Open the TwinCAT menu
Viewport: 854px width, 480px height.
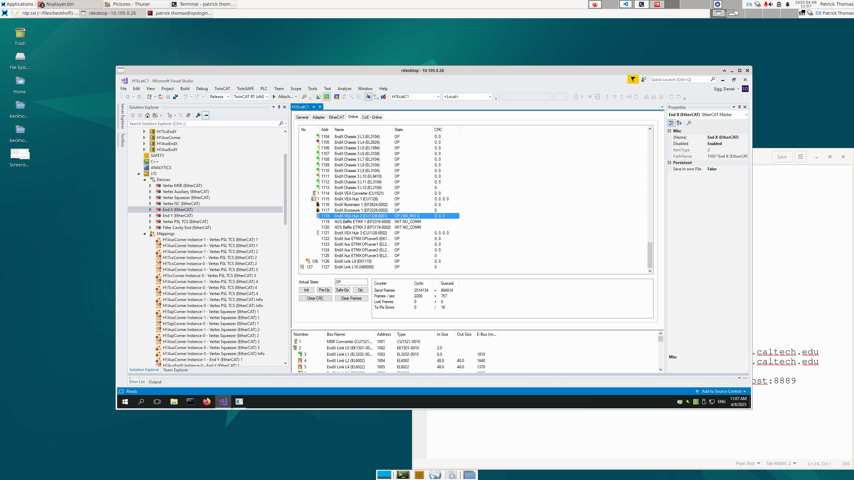coord(222,89)
